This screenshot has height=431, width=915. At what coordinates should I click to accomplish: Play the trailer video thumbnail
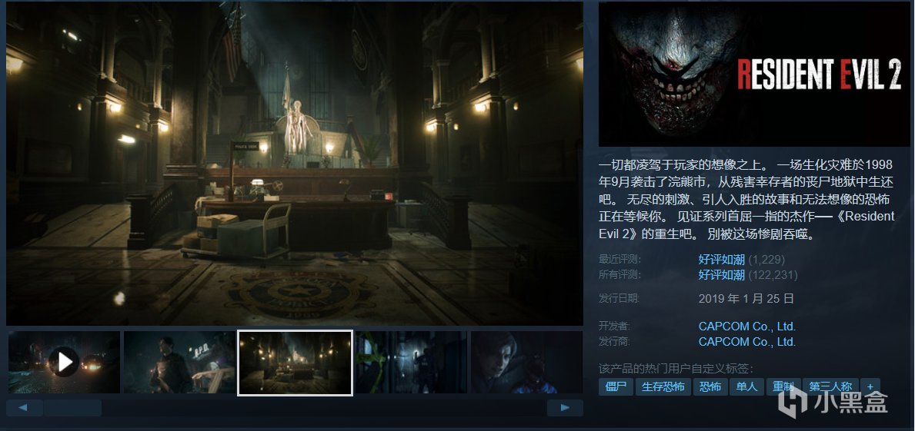[64, 363]
